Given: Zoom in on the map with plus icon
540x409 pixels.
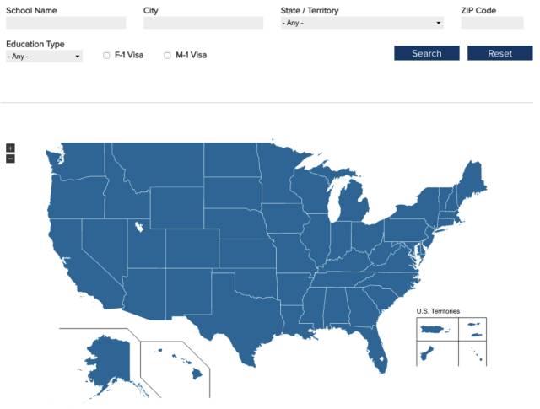Looking at the screenshot, I should point(10,148).
